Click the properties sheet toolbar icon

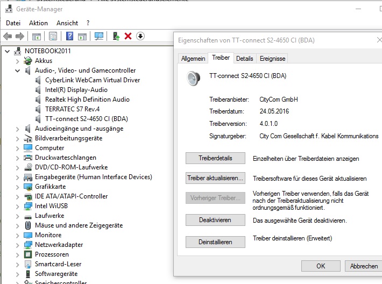(53, 36)
